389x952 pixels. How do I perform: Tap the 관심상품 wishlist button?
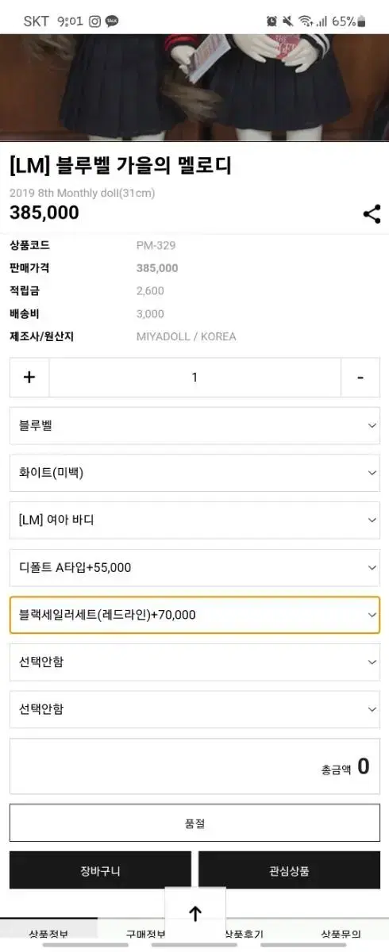click(x=289, y=870)
